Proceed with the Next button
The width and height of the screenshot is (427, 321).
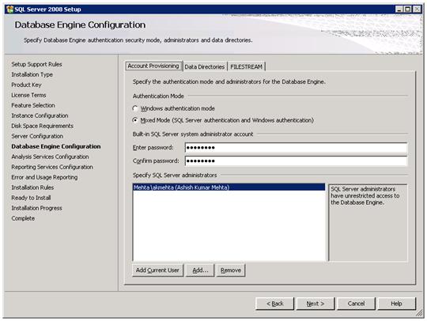click(316, 304)
